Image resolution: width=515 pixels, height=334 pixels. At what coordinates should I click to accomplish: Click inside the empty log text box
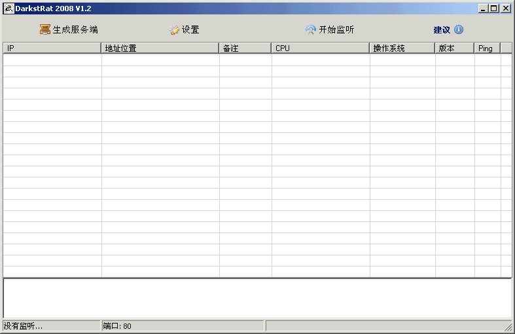tap(257, 298)
